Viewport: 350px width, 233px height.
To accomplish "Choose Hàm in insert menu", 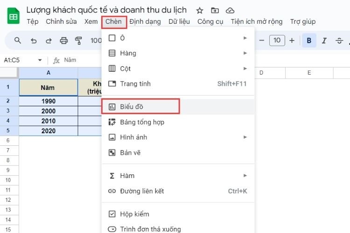I will (178, 176).
